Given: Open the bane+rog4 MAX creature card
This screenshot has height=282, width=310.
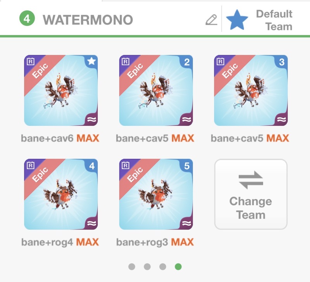Looking at the screenshot, I should tap(61, 194).
